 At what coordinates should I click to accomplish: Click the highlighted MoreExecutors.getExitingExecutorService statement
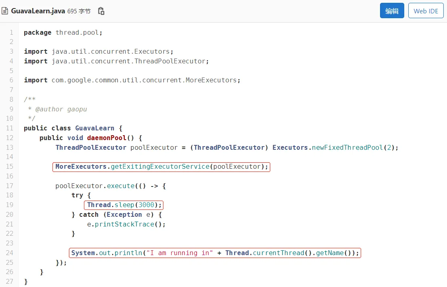pos(161,167)
